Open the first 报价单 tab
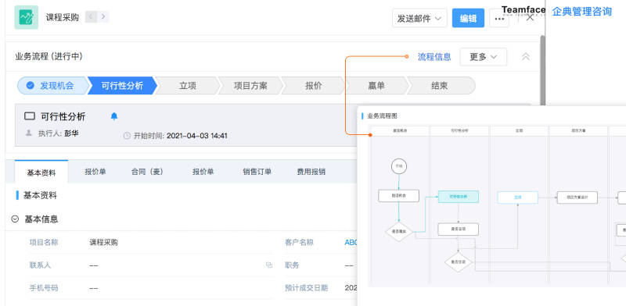This screenshot has height=306, width=626. [x=95, y=172]
